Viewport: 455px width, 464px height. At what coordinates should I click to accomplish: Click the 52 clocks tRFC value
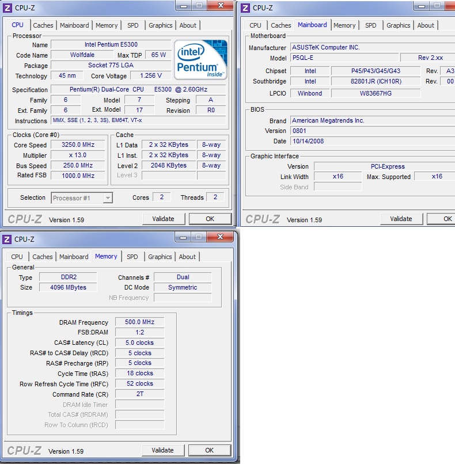coord(140,383)
